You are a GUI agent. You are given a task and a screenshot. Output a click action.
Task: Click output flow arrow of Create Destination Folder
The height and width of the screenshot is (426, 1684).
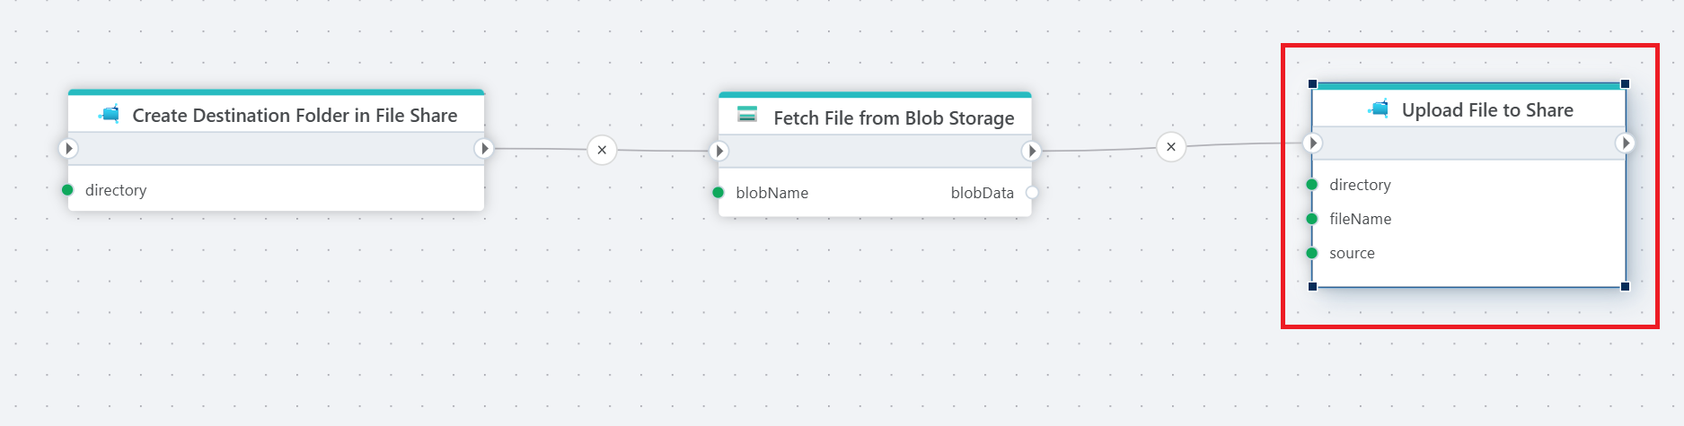(484, 148)
